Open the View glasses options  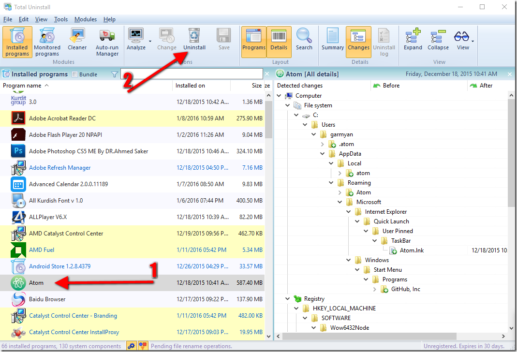[461, 36]
